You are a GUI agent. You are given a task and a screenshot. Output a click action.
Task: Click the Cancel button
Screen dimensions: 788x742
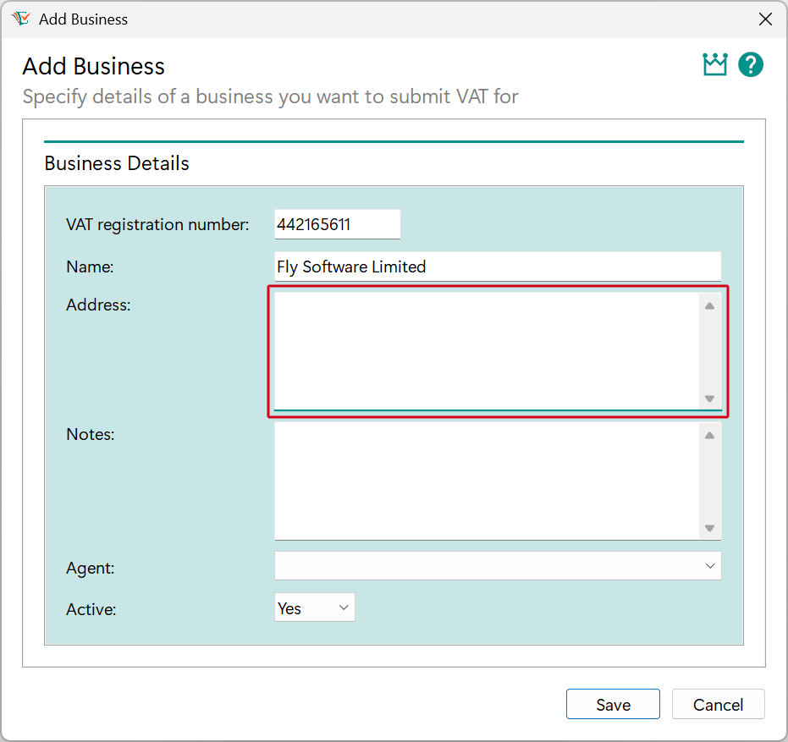(x=718, y=704)
